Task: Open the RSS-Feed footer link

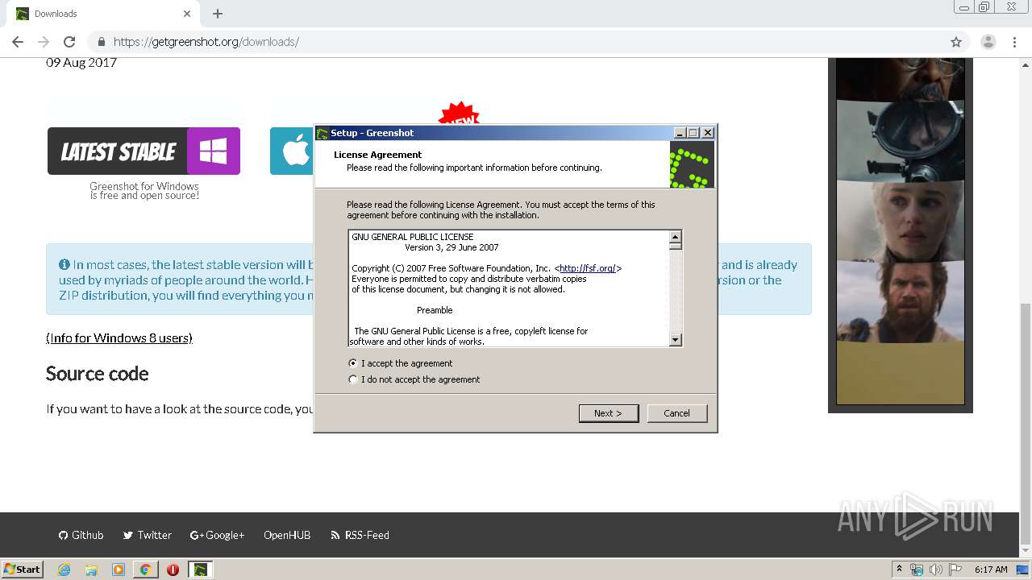Action: [x=360, y=535]
